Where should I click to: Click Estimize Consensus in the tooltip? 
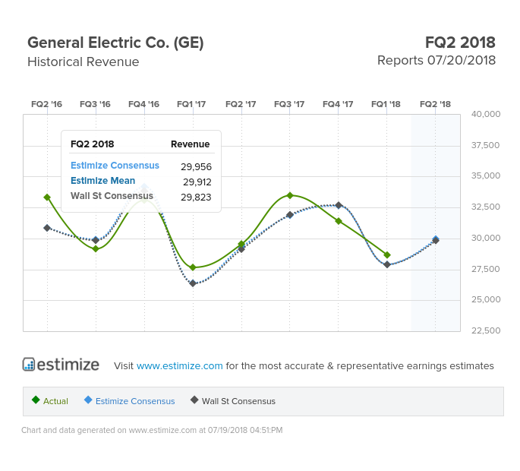pyautogui.click(x=115, y=166)
